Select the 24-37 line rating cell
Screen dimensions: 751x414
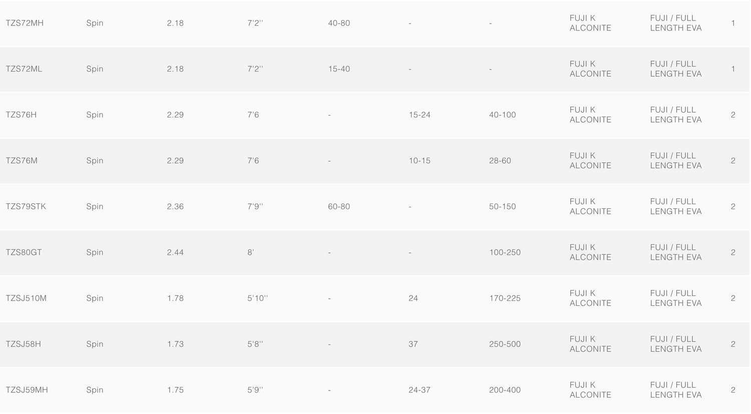(420, 390)
